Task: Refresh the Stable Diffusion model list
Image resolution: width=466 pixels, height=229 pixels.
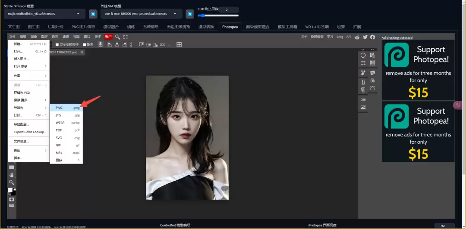Action: (93, 14)
